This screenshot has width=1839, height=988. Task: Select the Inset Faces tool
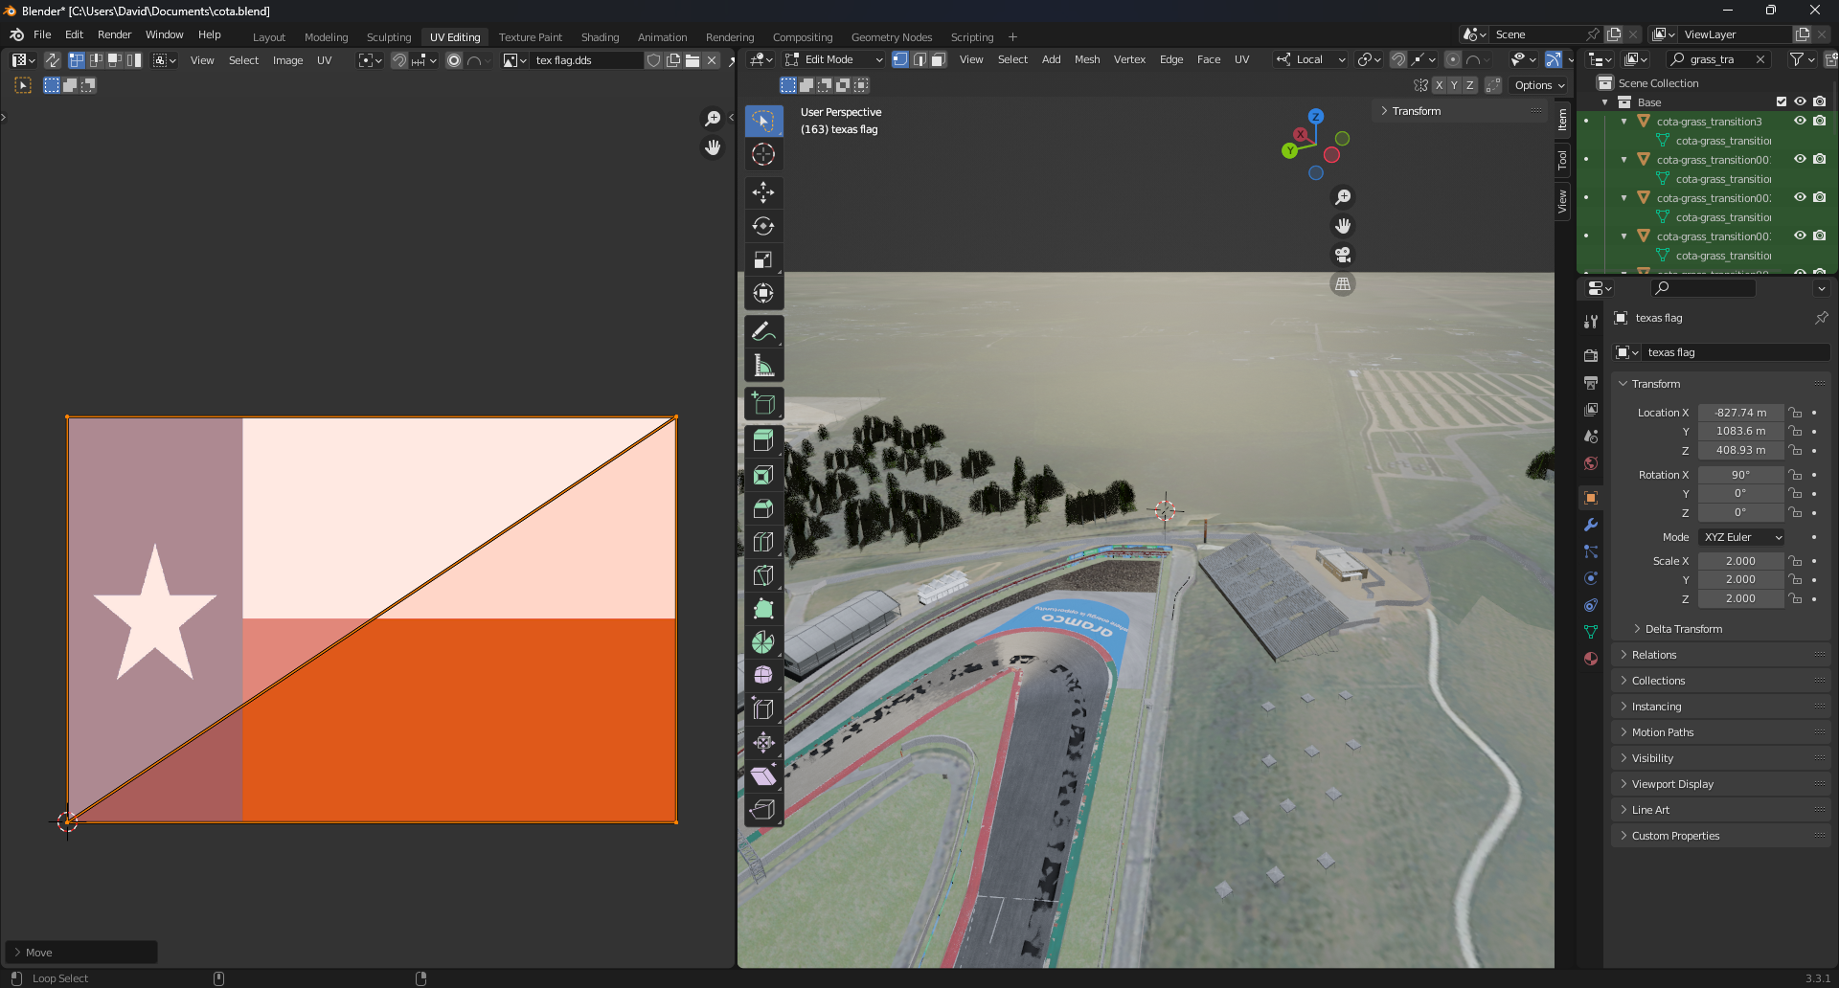763,475
